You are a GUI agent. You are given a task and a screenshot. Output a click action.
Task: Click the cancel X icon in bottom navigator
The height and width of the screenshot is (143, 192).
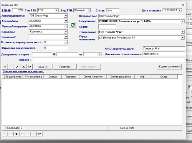coord(34,134)
